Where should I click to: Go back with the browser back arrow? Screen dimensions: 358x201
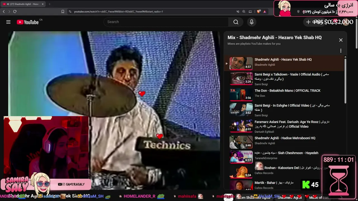coord(4,11)
